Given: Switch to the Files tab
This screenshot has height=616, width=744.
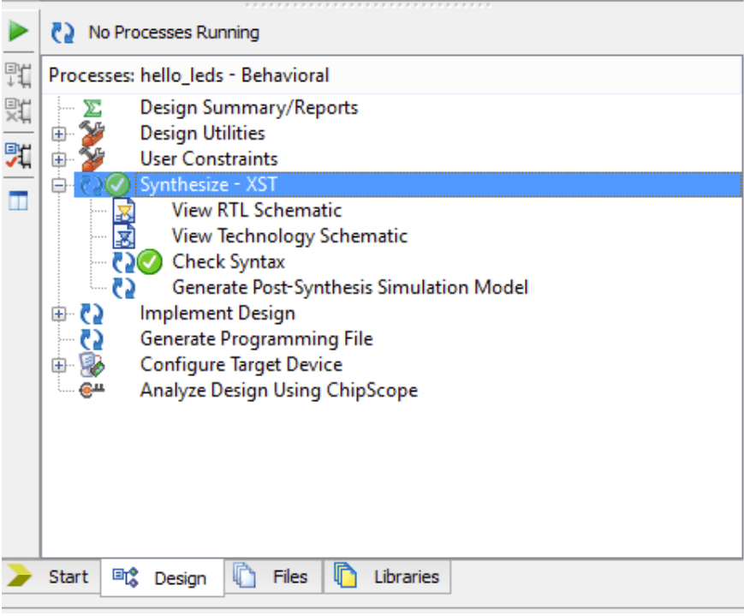Looking at the screenshot, I should point(274,577).
